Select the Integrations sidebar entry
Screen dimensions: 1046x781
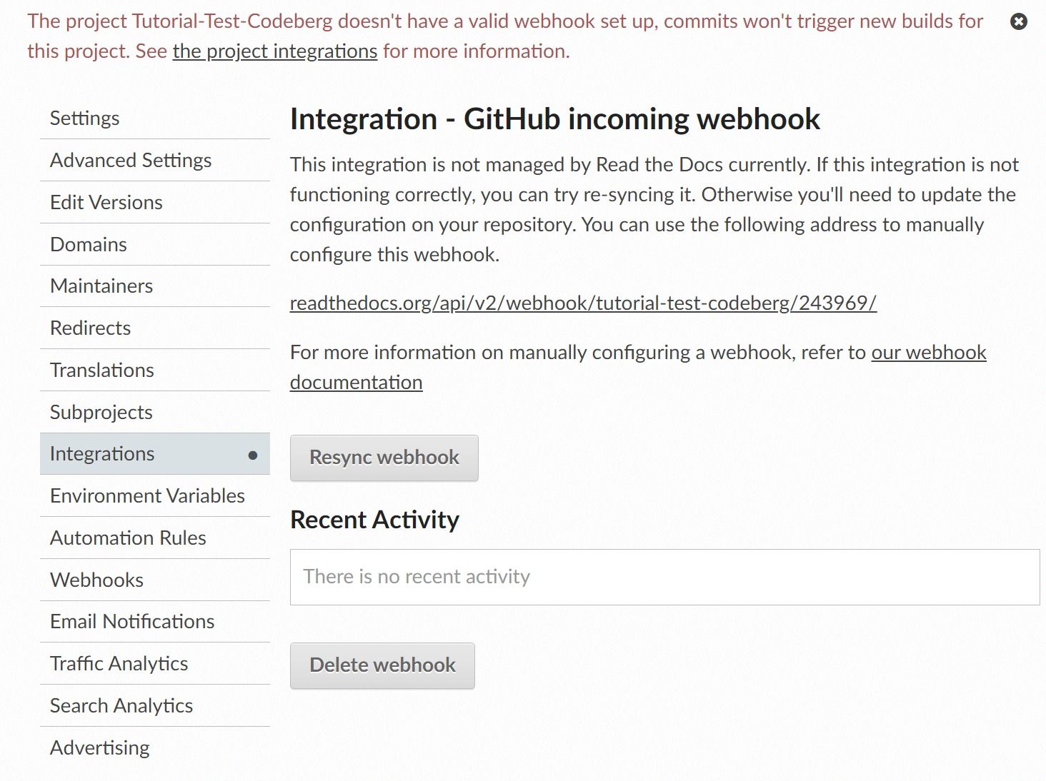(102, 453)
